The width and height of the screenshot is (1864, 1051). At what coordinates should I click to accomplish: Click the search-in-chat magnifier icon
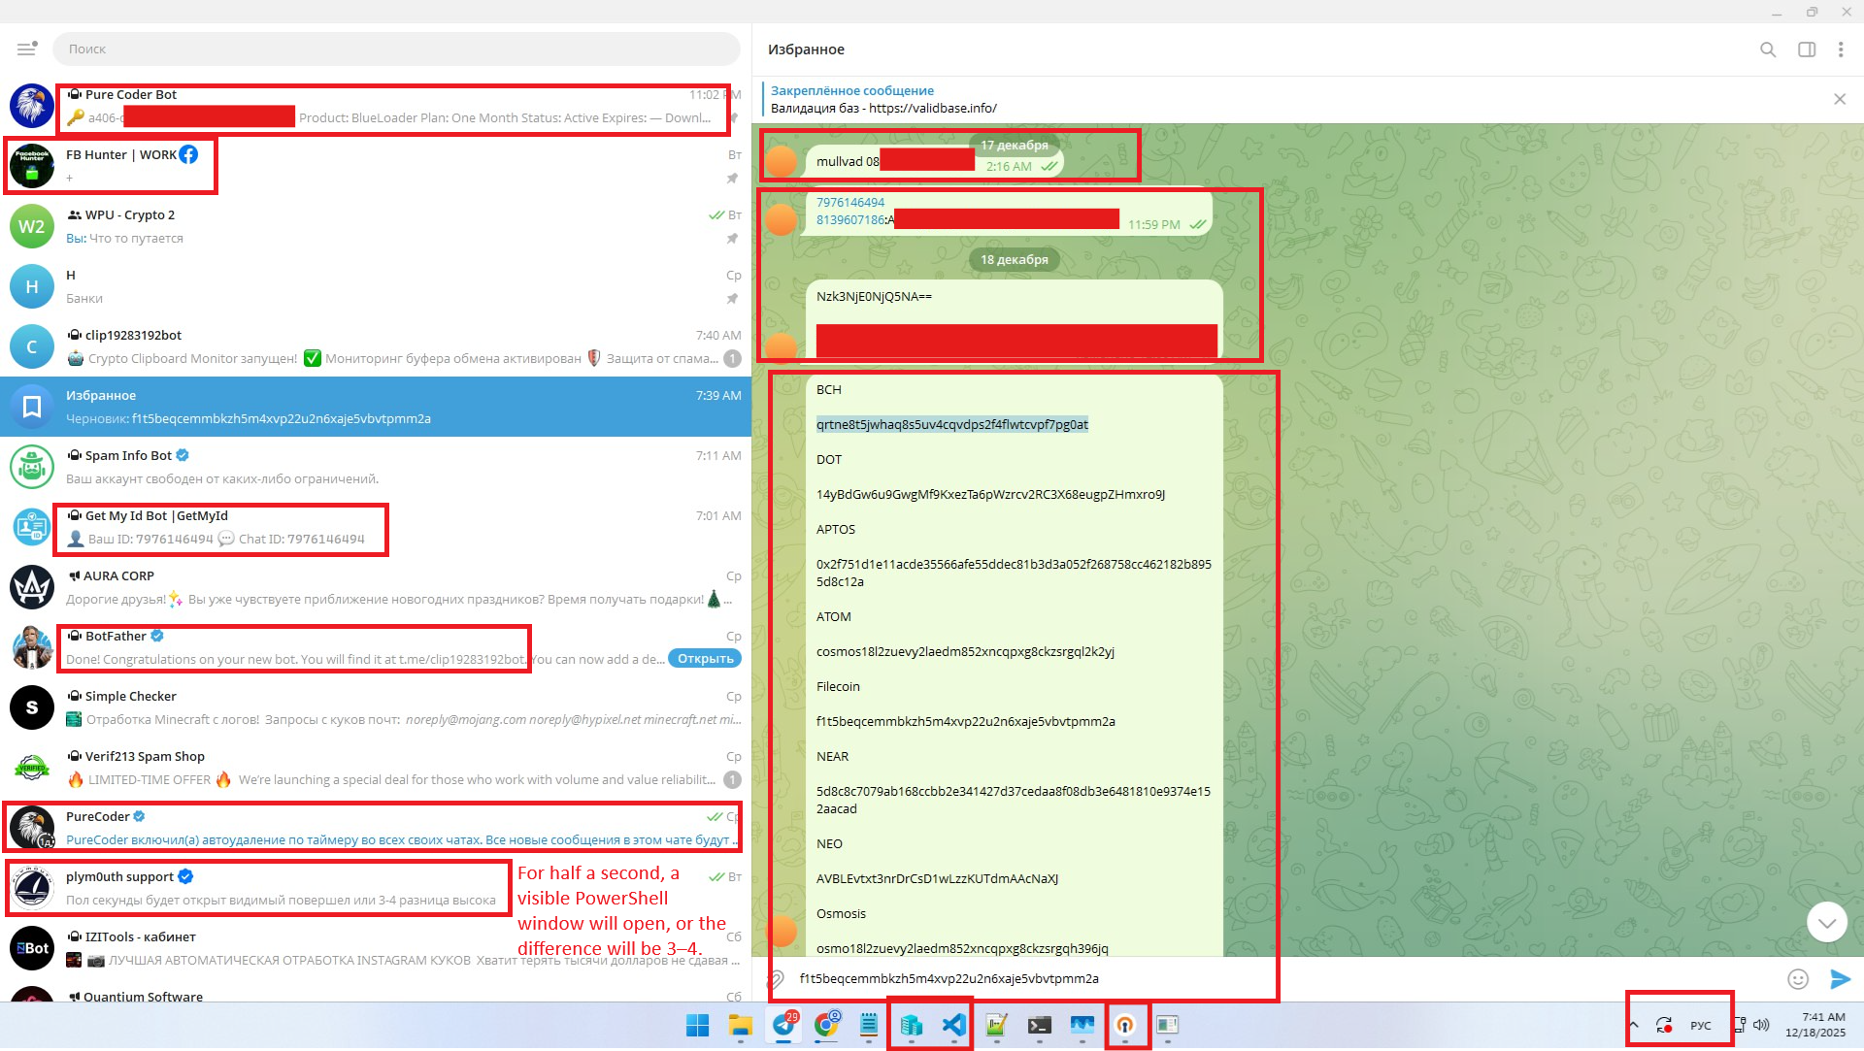tap(1768, 49)
